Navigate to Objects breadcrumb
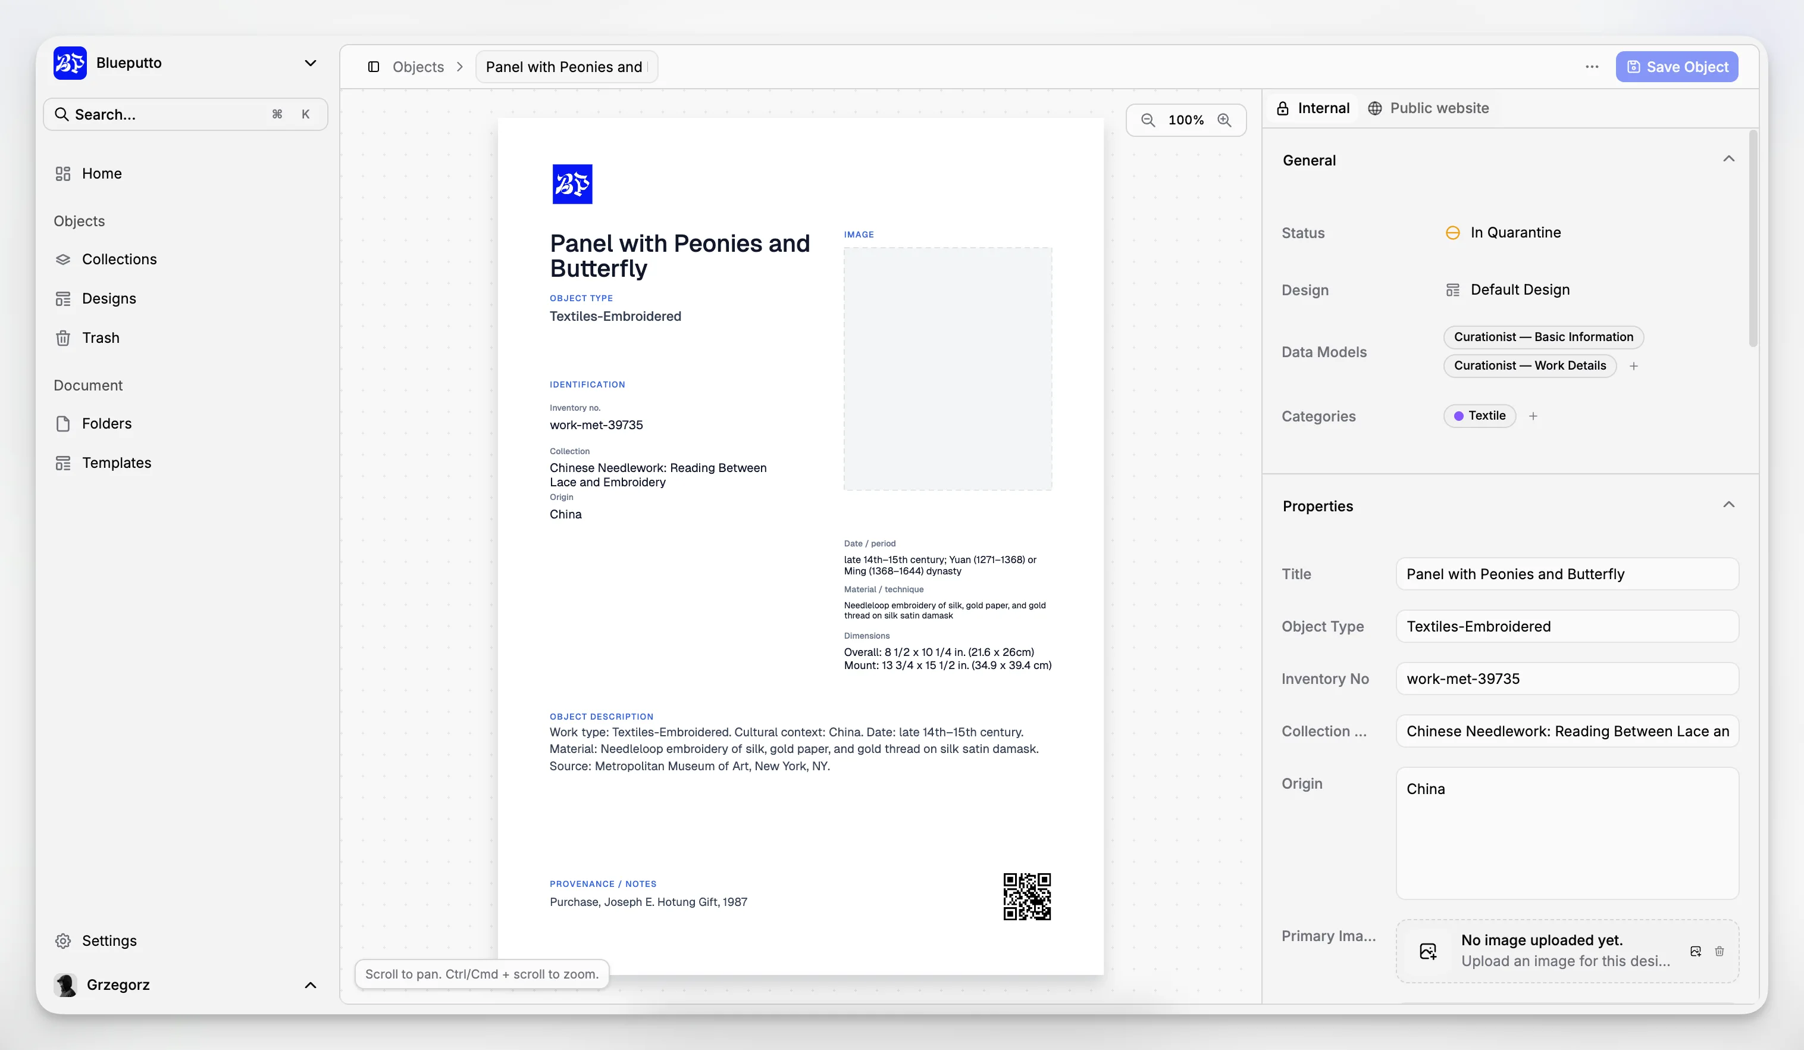This screenshot has width=1804, height=1050. [x=418, y=67]
